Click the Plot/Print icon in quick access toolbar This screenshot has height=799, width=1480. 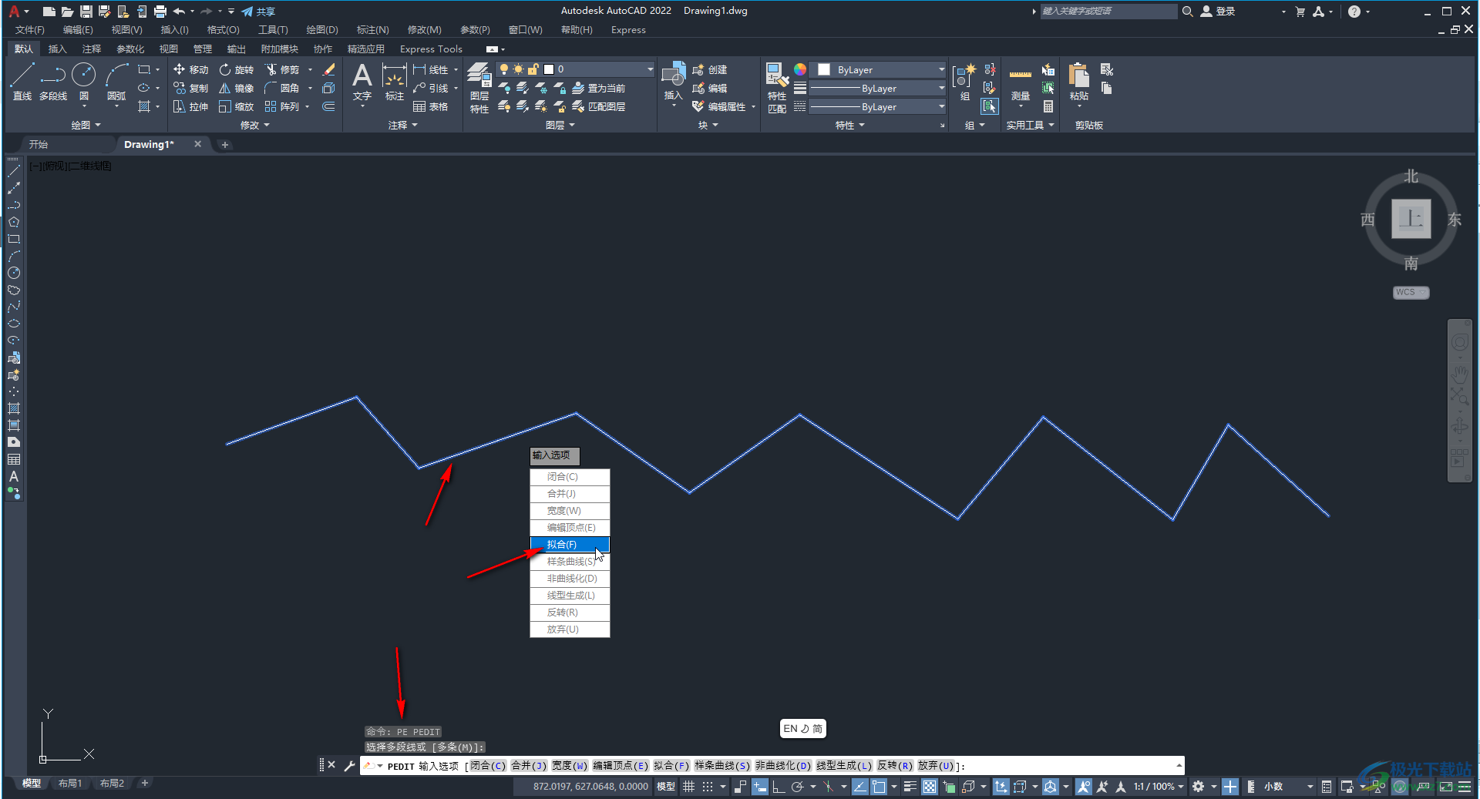[160, 11]
